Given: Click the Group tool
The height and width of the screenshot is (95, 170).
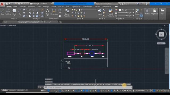Looking at the screenshot, I should click(137, 12).
